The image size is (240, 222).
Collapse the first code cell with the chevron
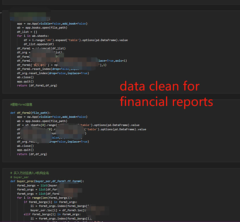tap(1, 13)
